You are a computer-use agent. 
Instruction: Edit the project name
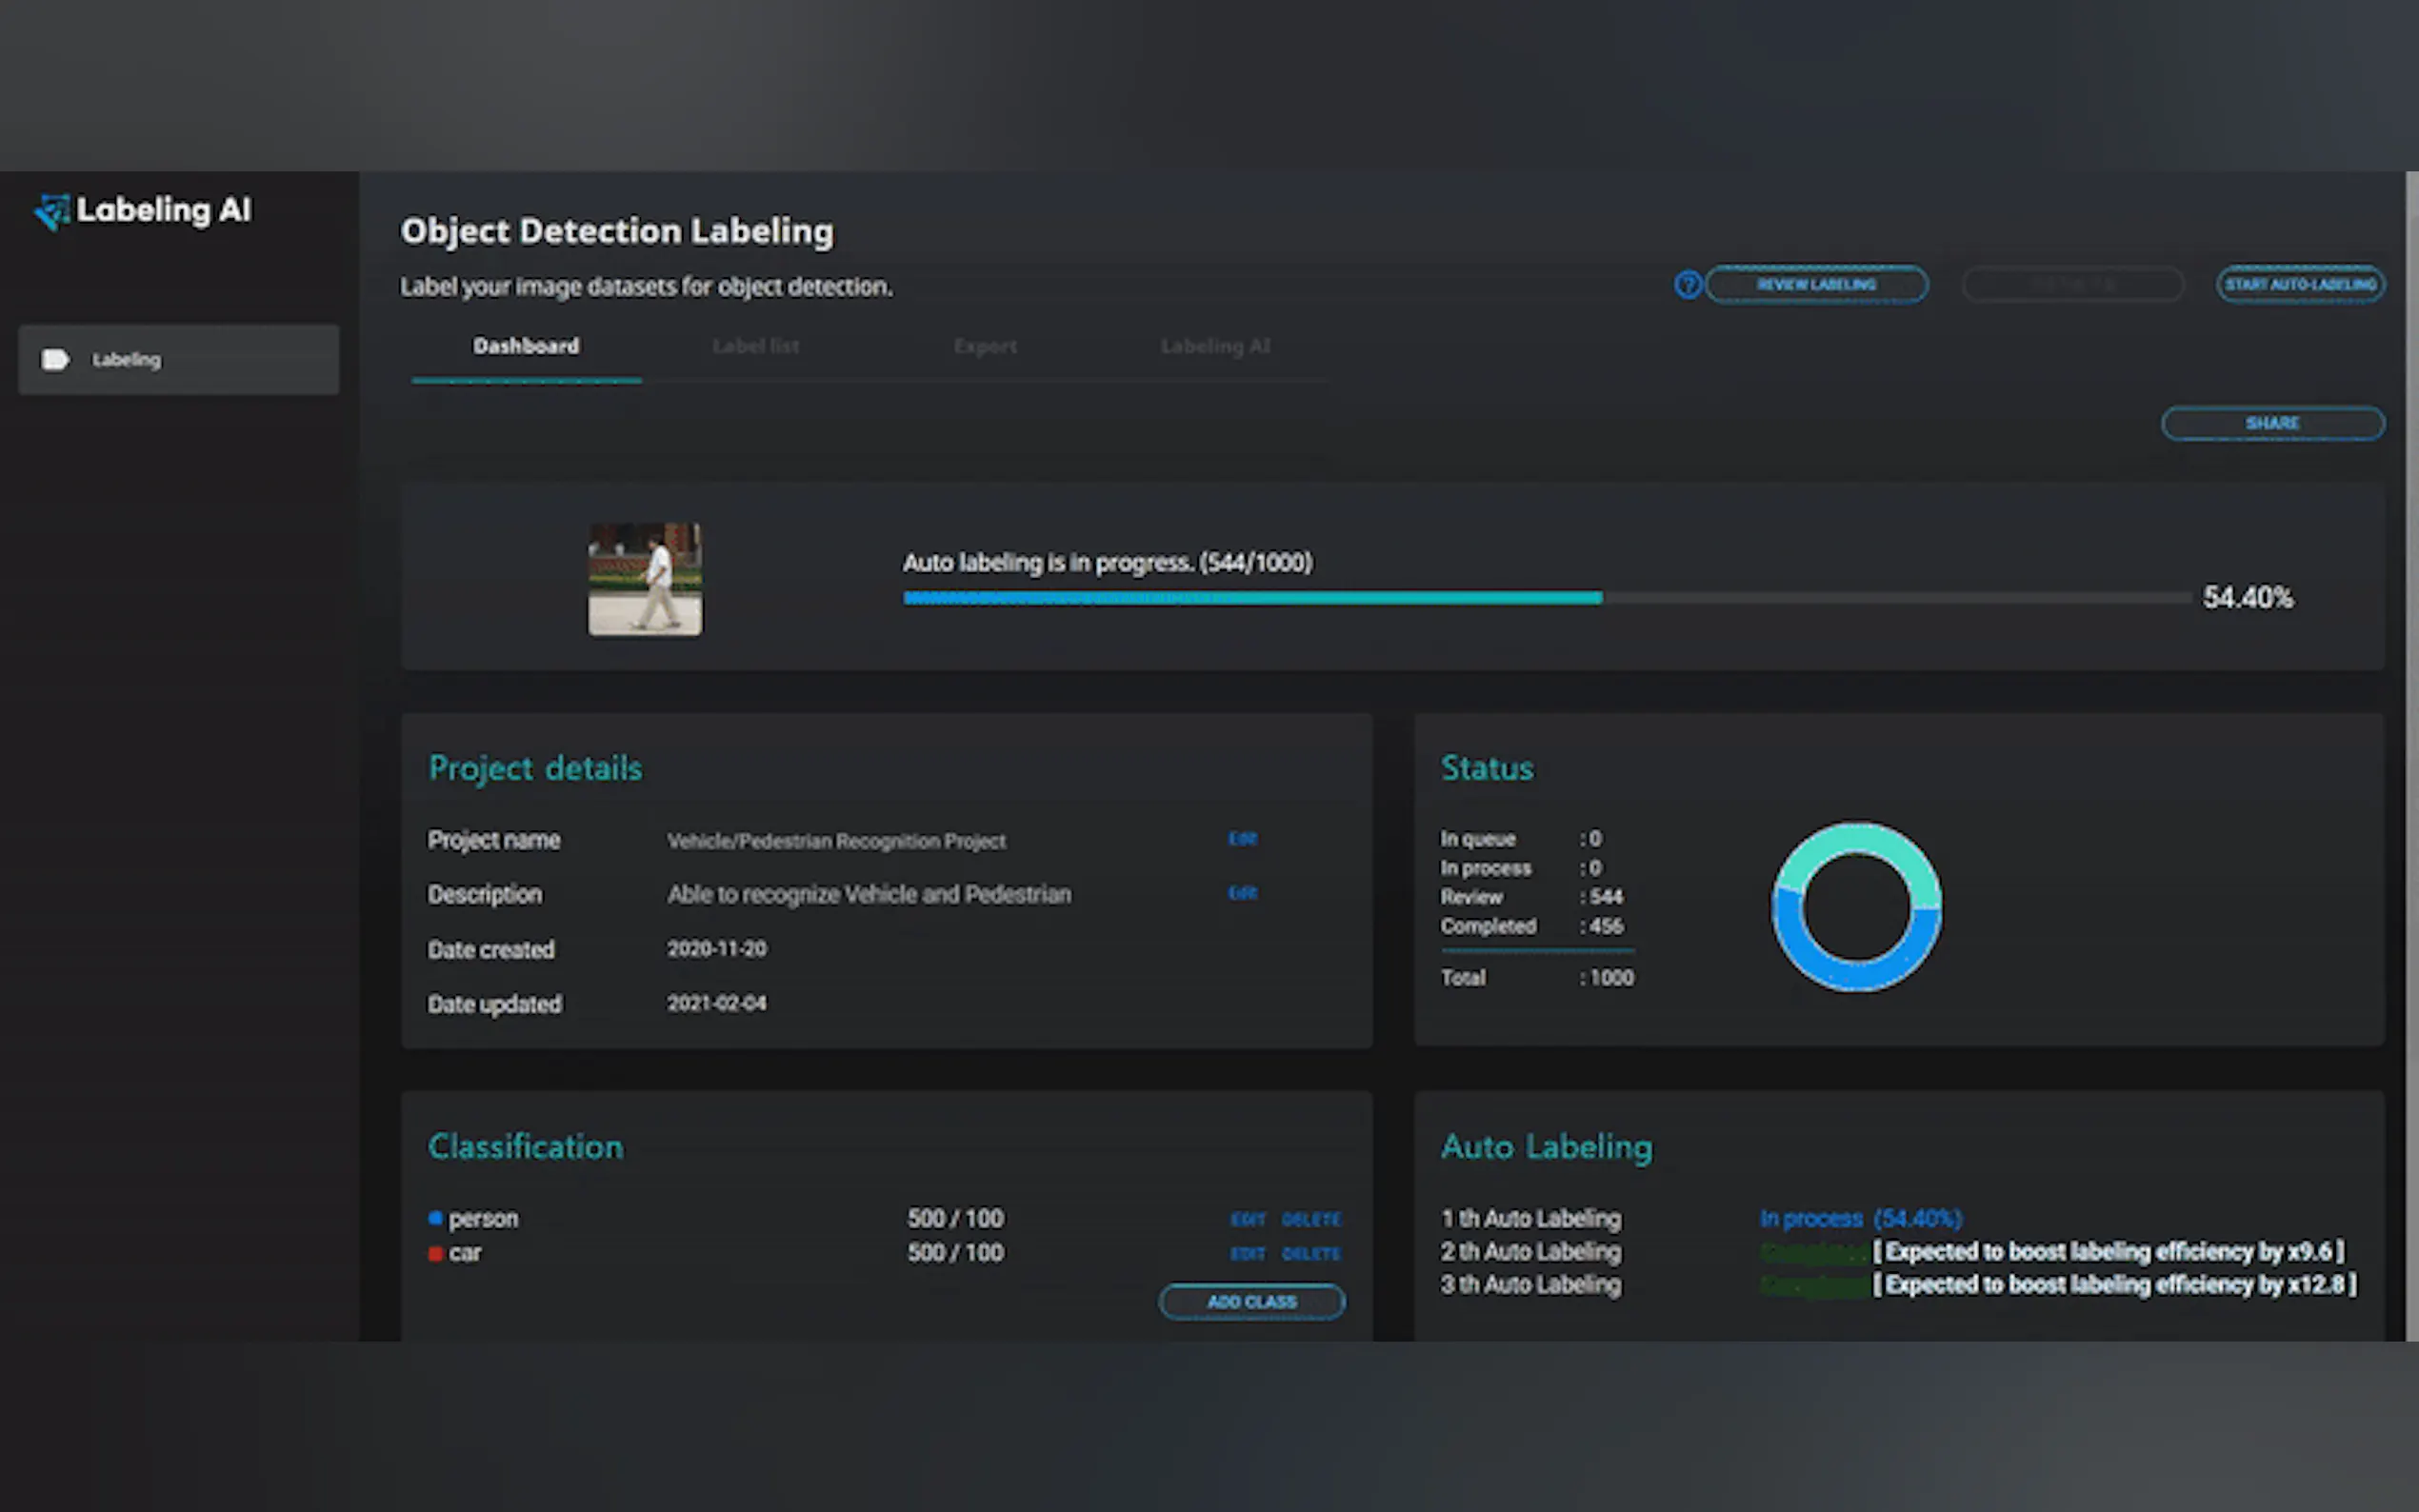tap(1242, 838)
